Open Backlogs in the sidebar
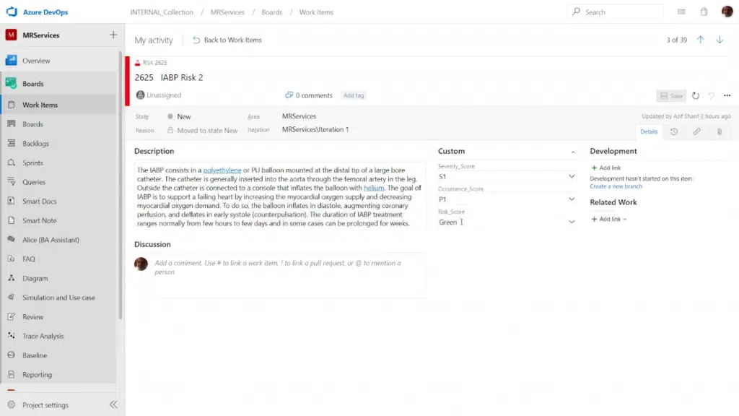739x416 pixels. click(35, 144)
